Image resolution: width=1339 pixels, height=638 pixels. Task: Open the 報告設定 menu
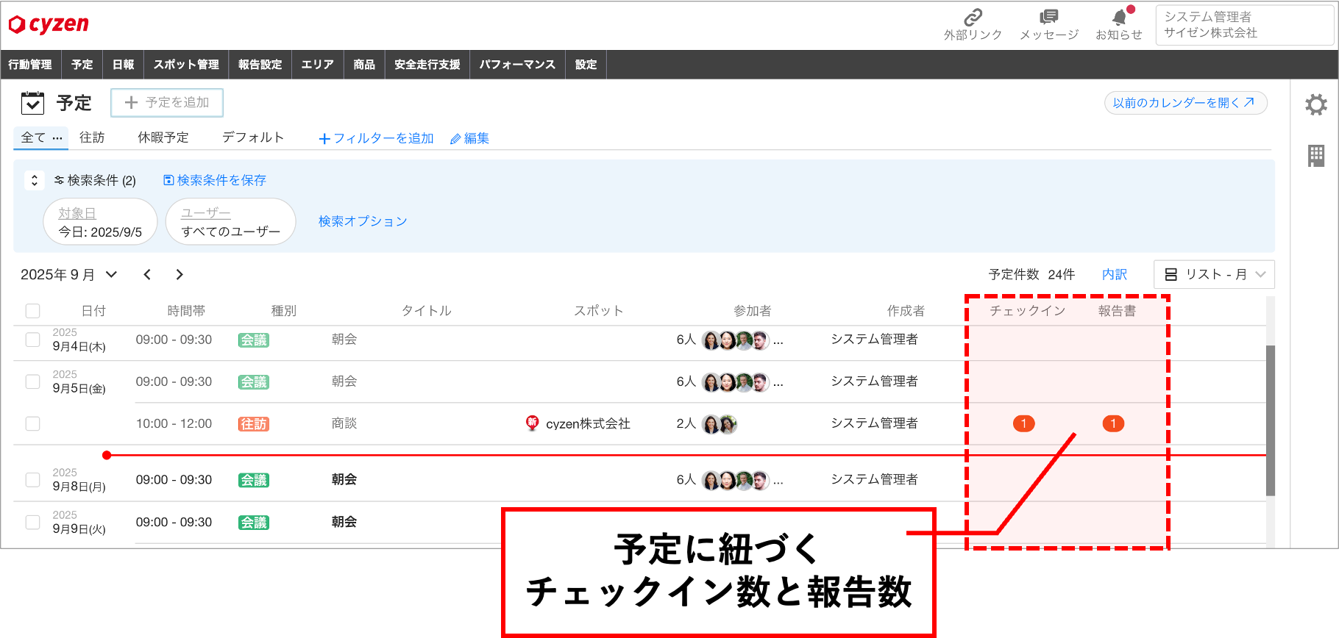(x=260, y=65)
